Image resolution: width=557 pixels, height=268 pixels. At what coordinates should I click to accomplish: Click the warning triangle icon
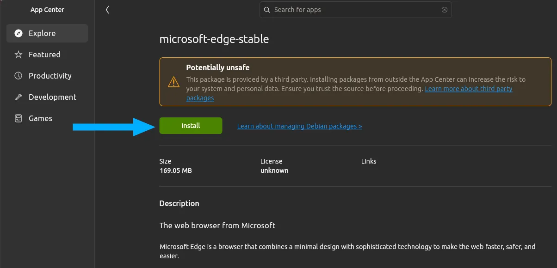tap(173, 82)
